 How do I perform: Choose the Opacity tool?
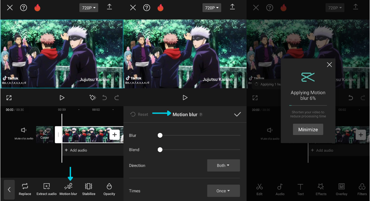pyautogui.click(x=109, y=190)
